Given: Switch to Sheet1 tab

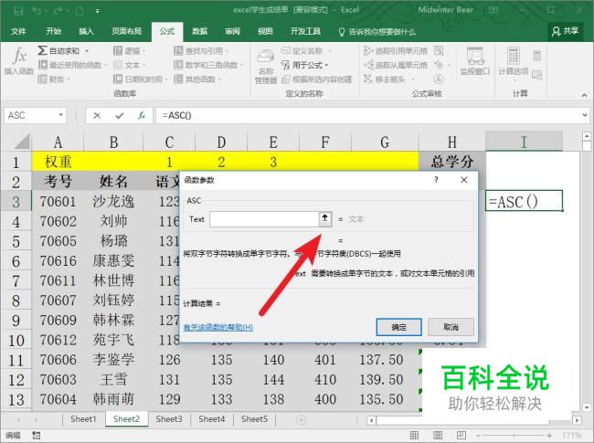Looking at the screenshot, I should (x=84, y=419).
